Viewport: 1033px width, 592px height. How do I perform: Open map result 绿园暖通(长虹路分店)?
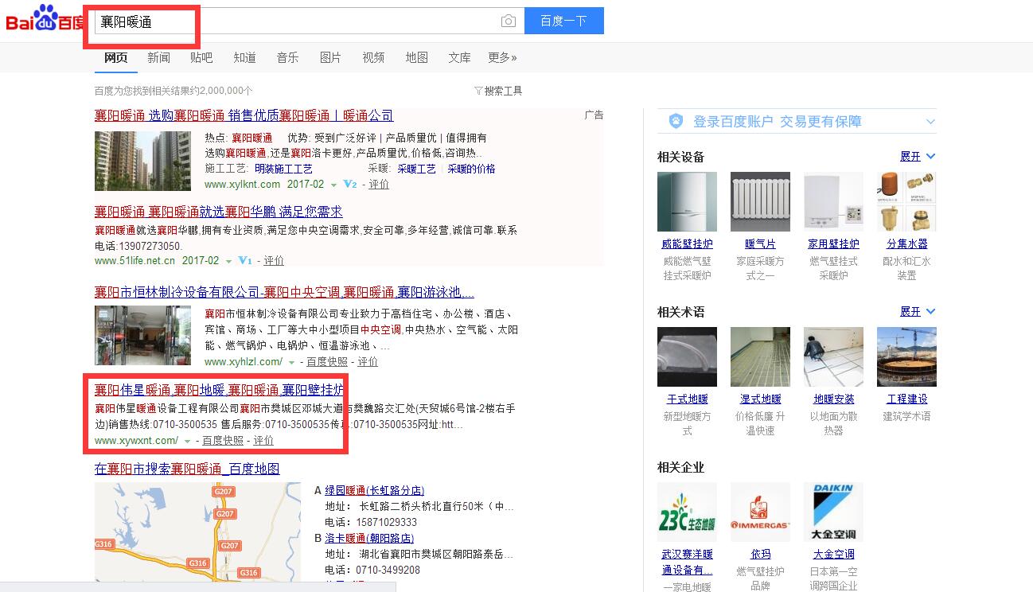click(374, 491)
